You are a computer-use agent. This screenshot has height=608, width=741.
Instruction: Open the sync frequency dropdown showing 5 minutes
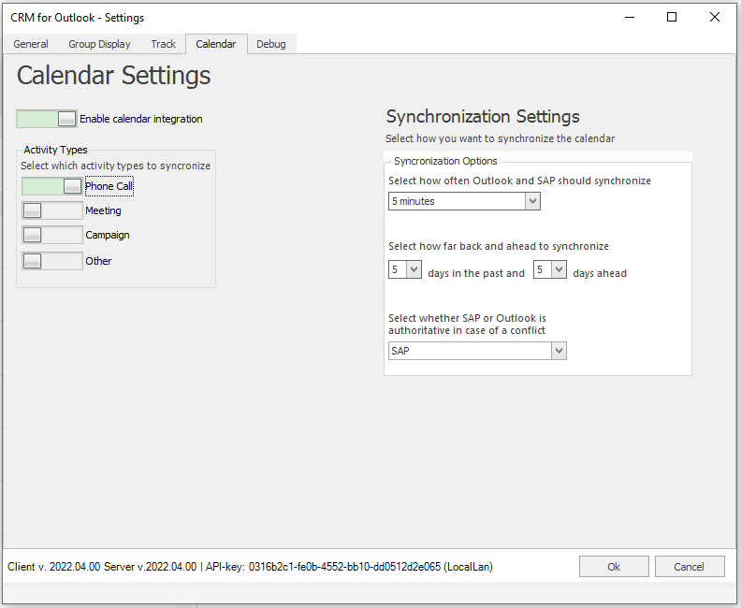[464, 201]
